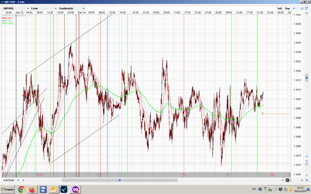311x194 pixels.
Task: Open the GBP/USD instrument dropdown
Action: coord(16,8)
